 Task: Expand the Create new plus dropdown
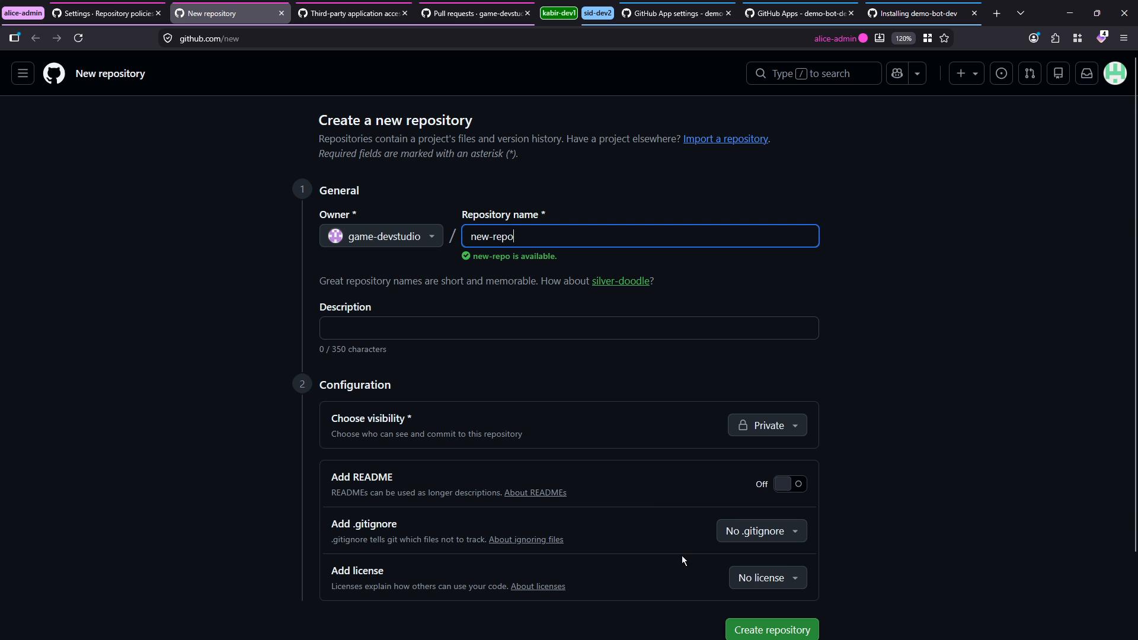pos(966,73)
